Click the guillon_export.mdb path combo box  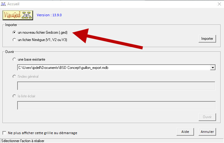point(116,67)
